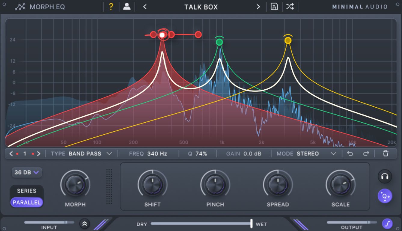
Task: Select previous band with left chevron
Action: click(11, 154)
